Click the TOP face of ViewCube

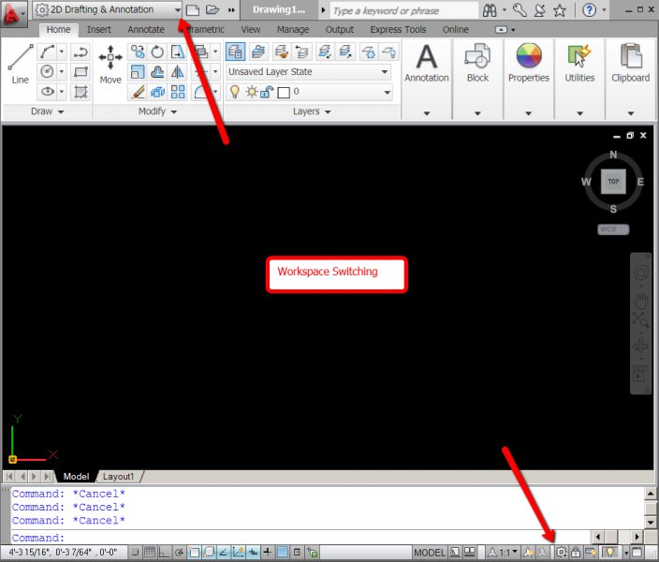pyautogui.click(x=613, y=182)
